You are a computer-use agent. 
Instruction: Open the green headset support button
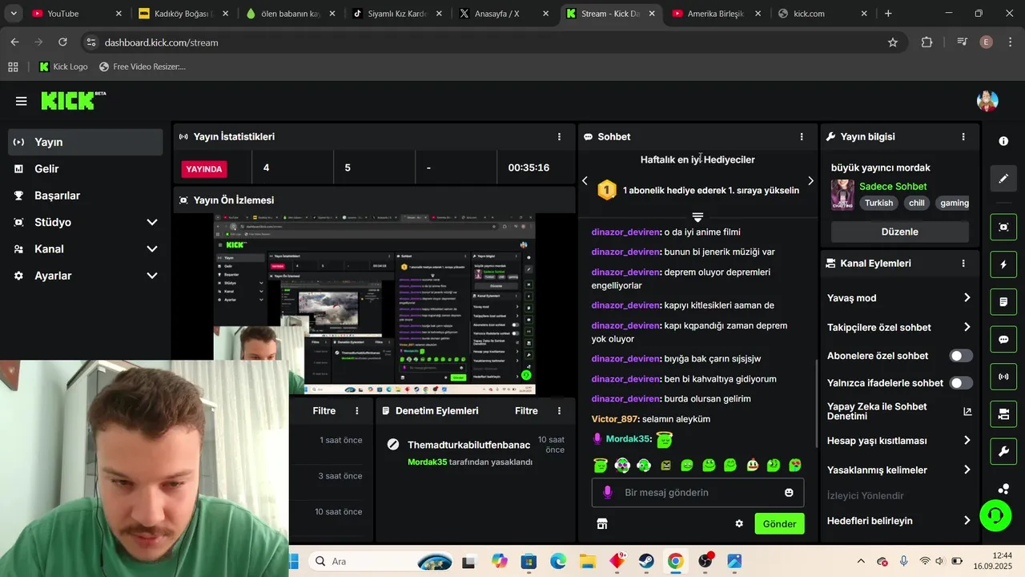point(995,514)
